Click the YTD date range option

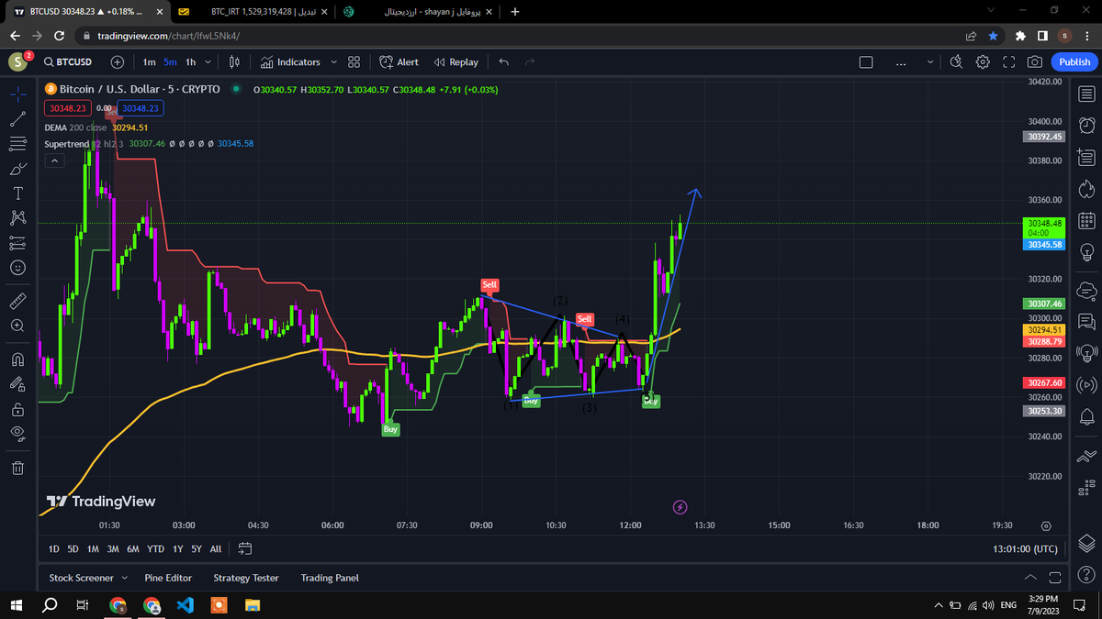[156, 548]
